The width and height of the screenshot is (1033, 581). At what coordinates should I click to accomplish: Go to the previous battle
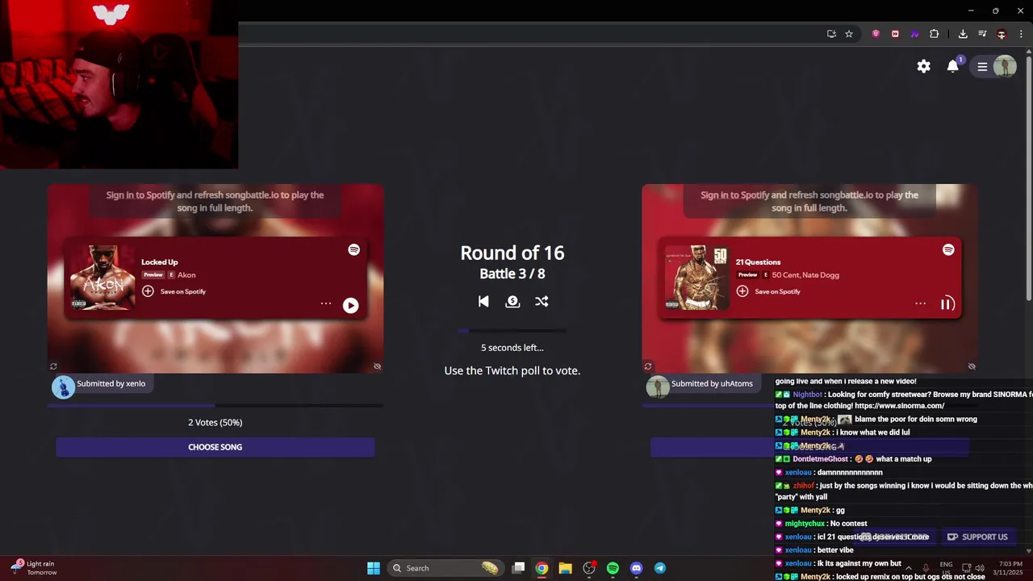click(483, 301)
